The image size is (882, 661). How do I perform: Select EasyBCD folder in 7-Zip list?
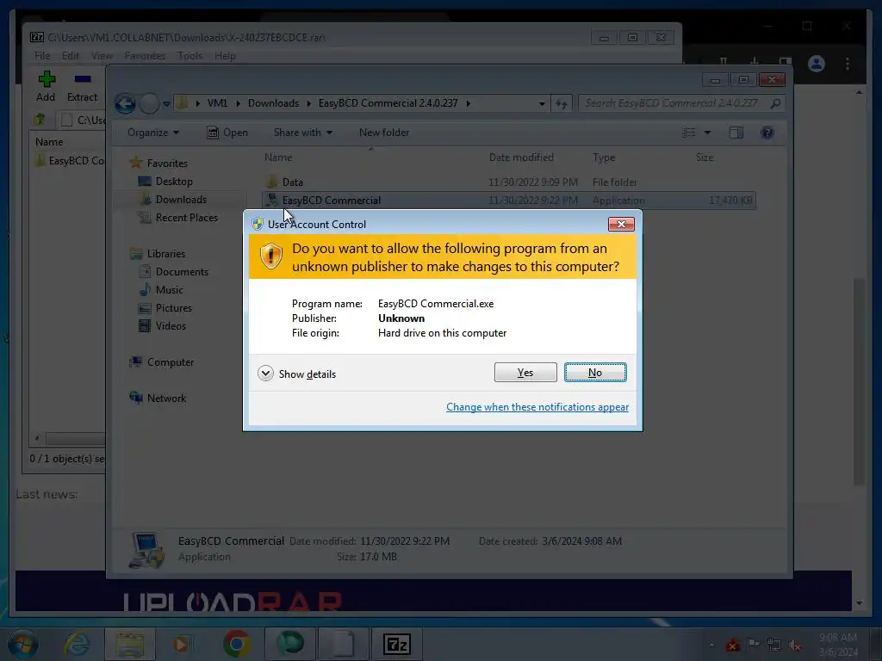tap(70, 161)
